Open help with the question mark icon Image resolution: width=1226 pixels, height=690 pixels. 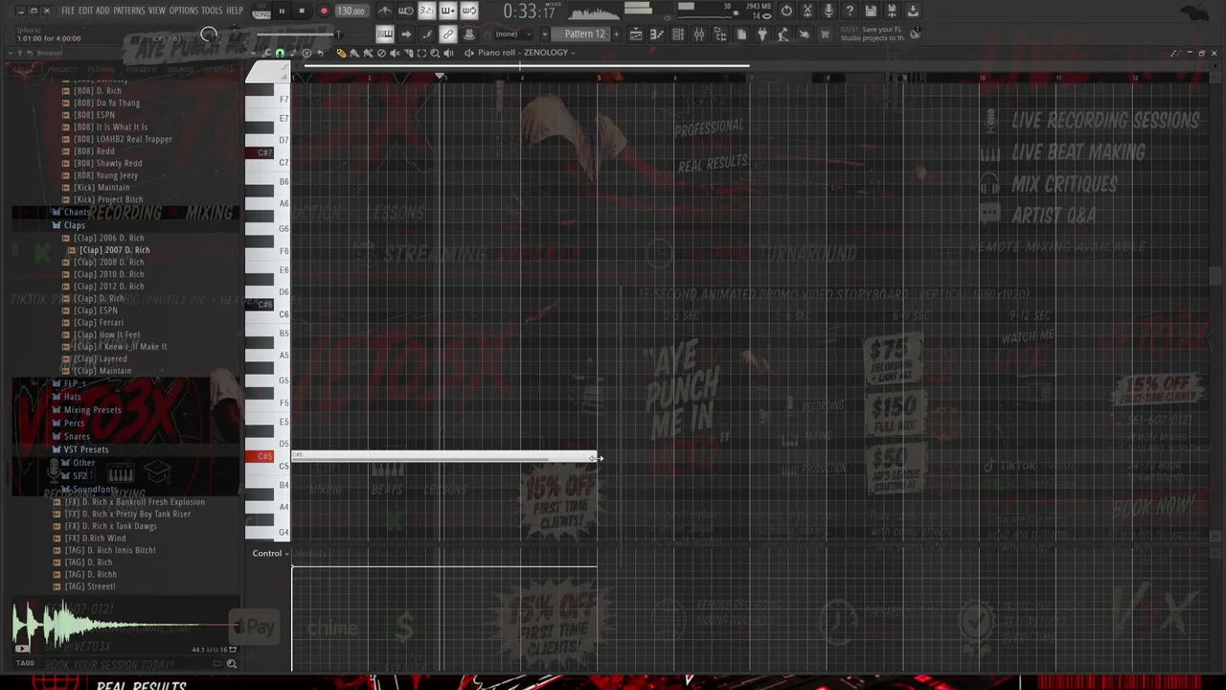click(850, 11)
